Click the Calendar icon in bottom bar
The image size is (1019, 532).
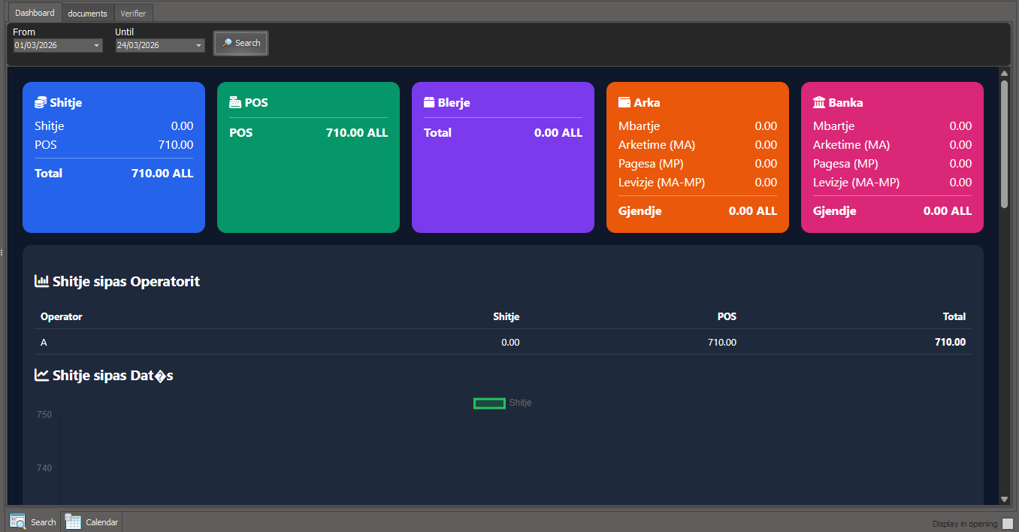[x=73, y=521]
